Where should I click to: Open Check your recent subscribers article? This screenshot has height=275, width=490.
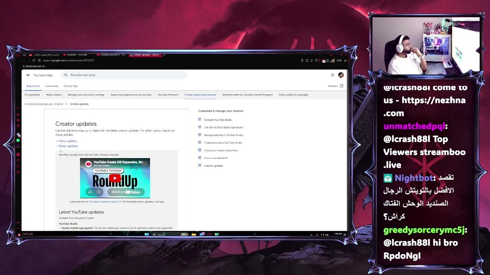[x=221, y=150]
